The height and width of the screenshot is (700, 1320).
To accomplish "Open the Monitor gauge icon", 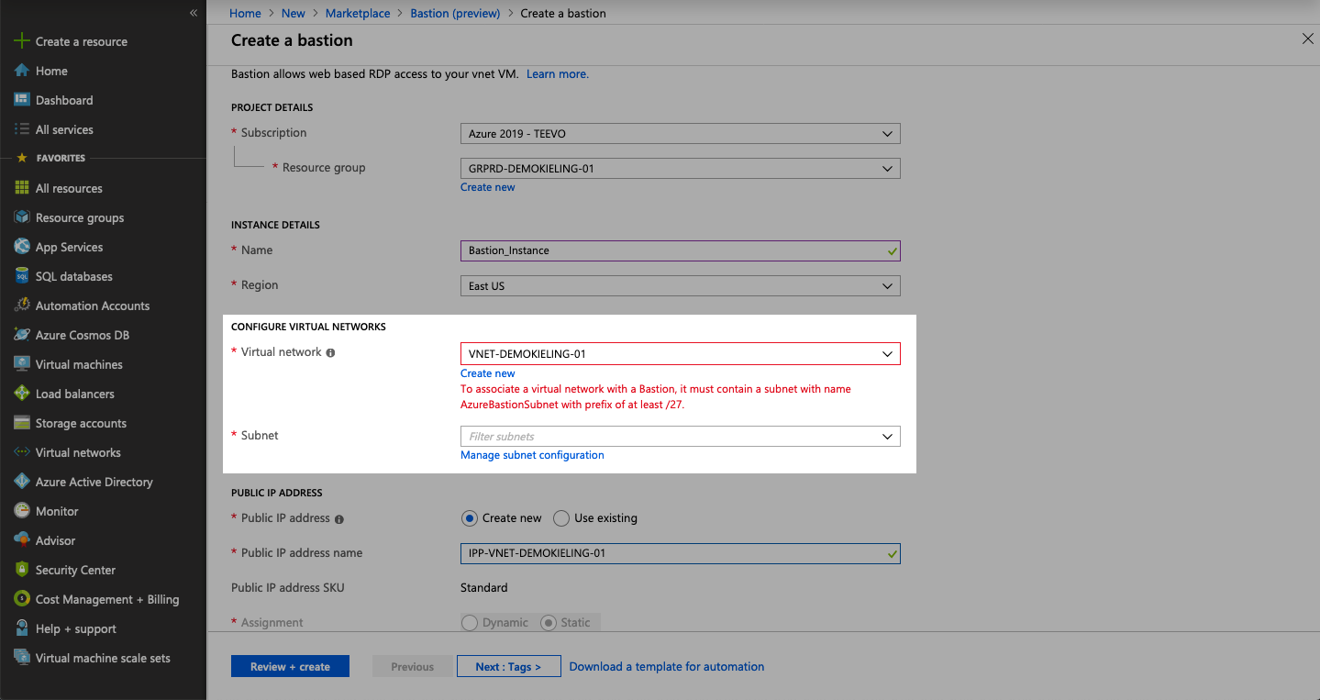I will click(22, 511).
